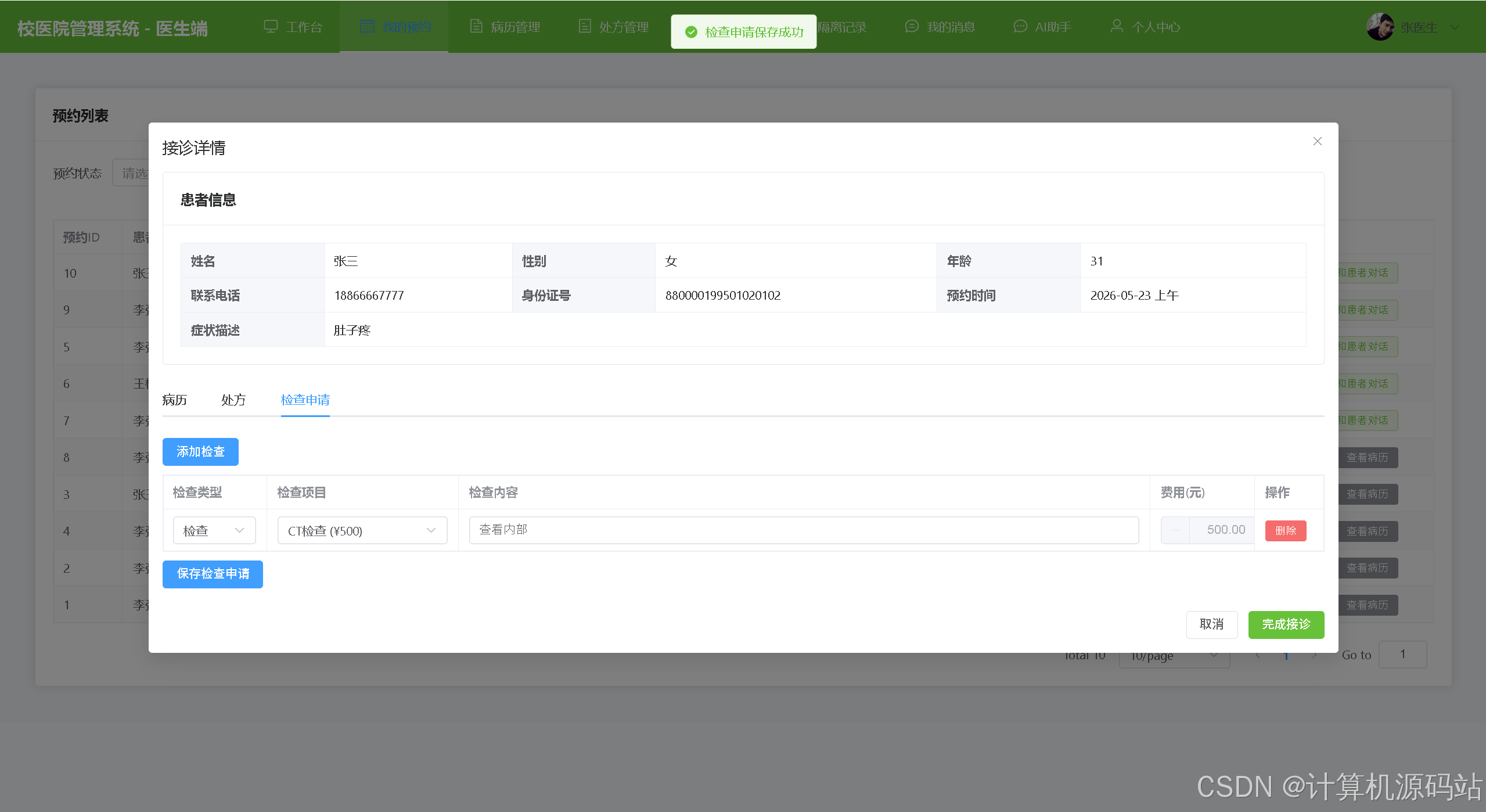Open the AI助手 menu item
This screenshot has width=1486, height=812.
pyautogui.click(x=1042, y=27)
